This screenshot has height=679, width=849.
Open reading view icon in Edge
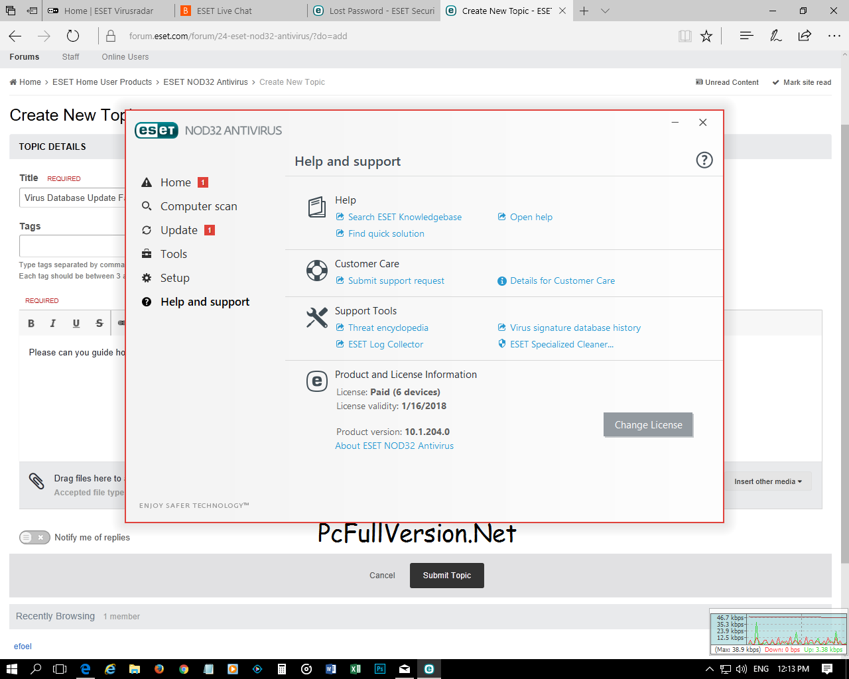tap(685, 36)
